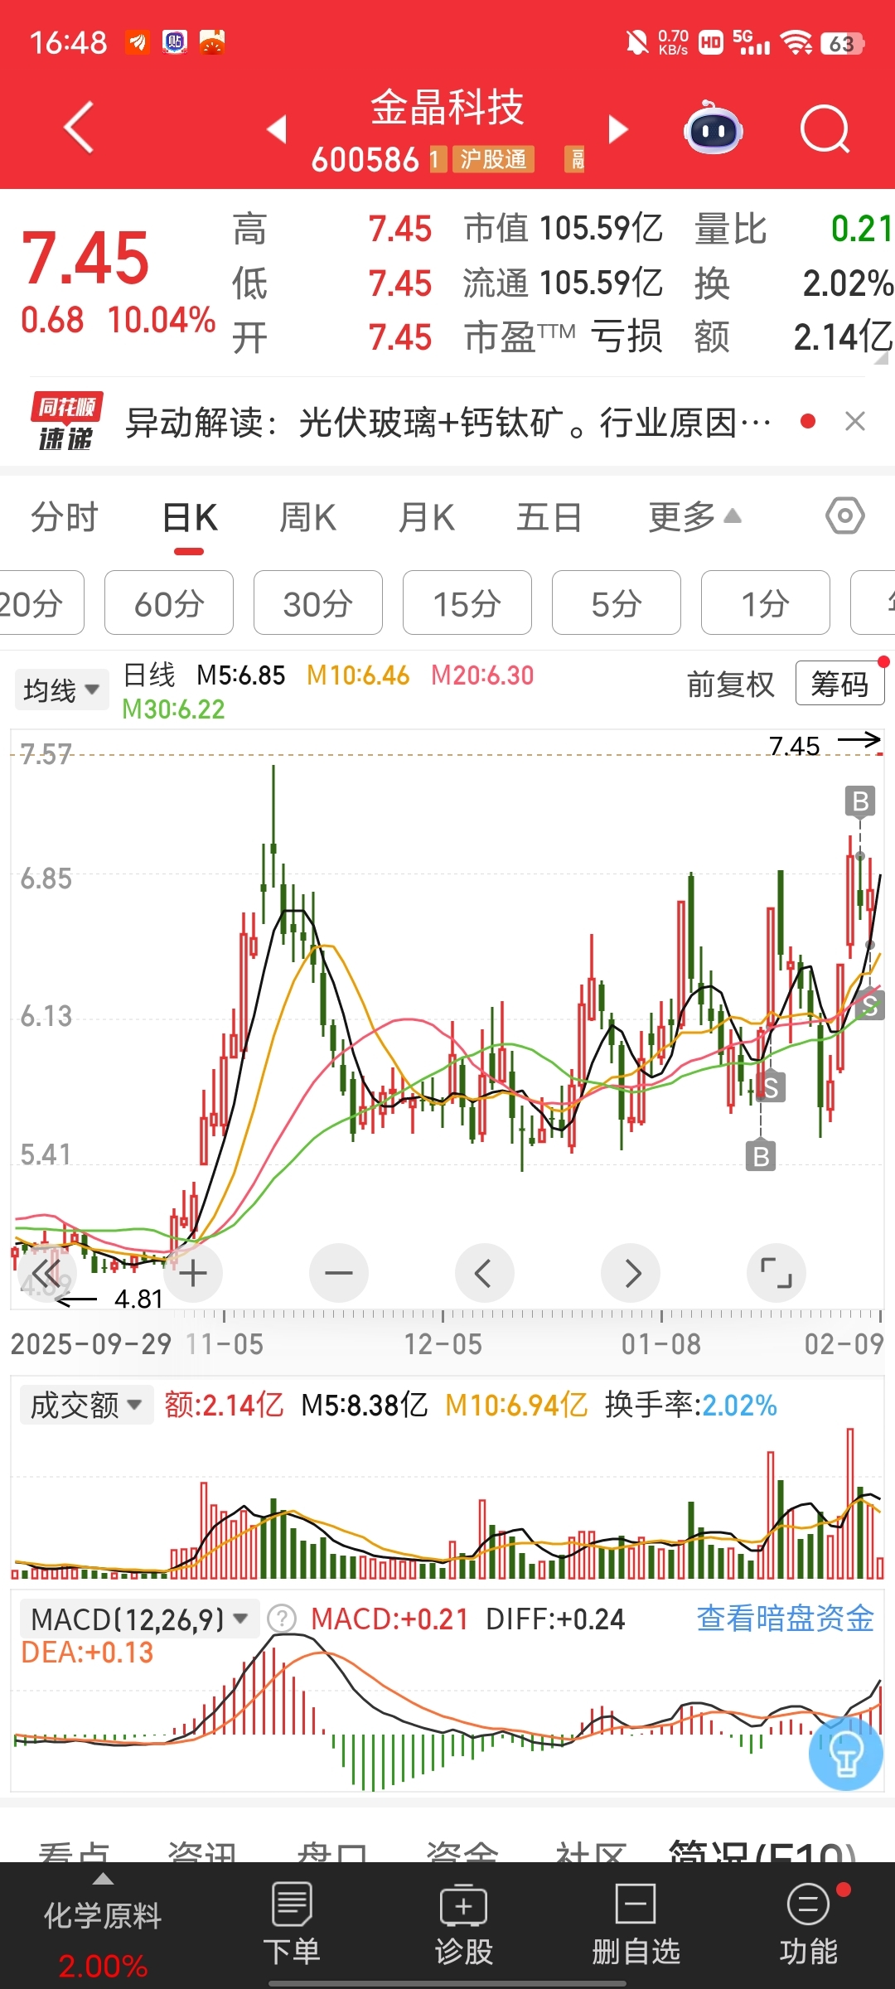
Task: Tap the M5:6.85 moving average label
Action: (x=240, y=675)
